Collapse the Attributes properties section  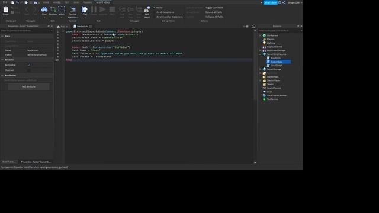2,75
